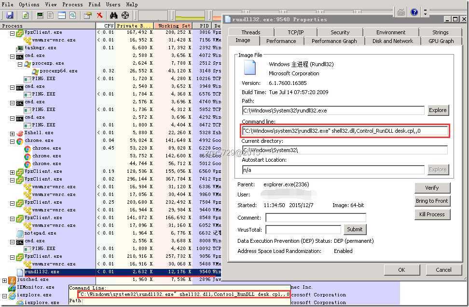Collapse the iexplore.exe tree node
This screenshot has height=307, width=469.
point(4,296)
